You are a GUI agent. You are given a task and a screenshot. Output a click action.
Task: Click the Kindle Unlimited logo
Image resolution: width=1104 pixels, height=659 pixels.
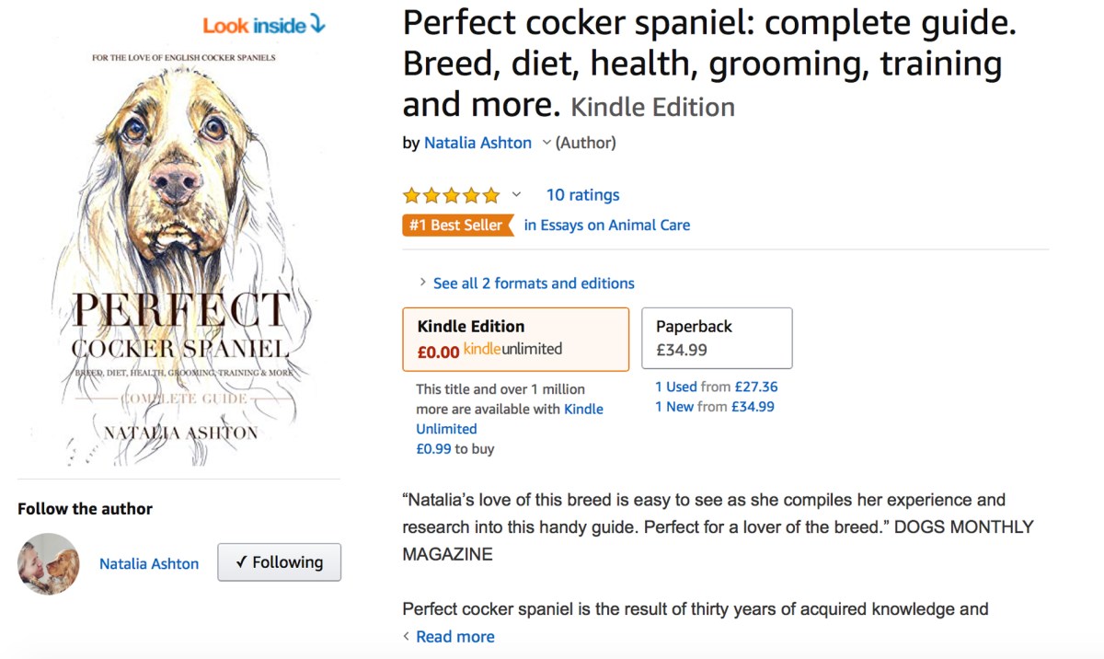click(x=512, y=349)
